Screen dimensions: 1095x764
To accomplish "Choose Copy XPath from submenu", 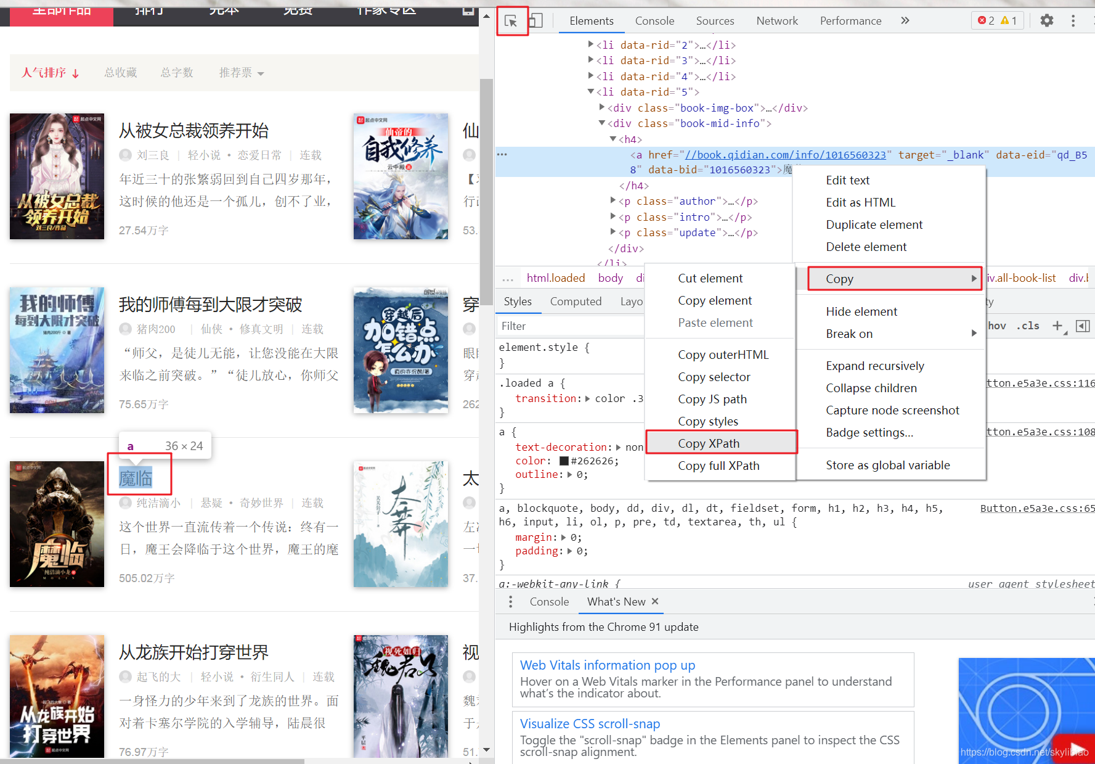I will click(721, 443).
